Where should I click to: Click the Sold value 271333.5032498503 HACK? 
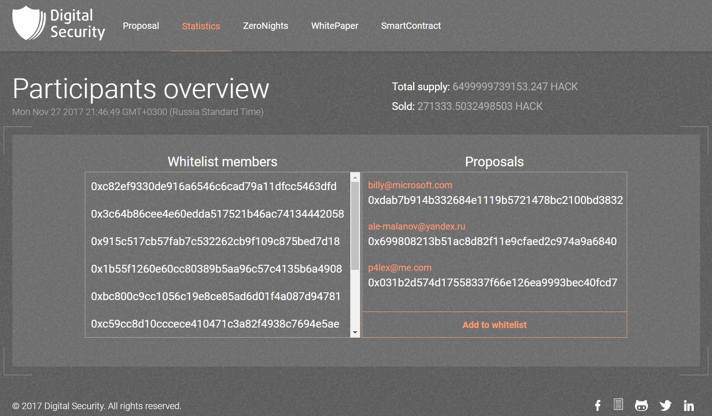[480, 106]
